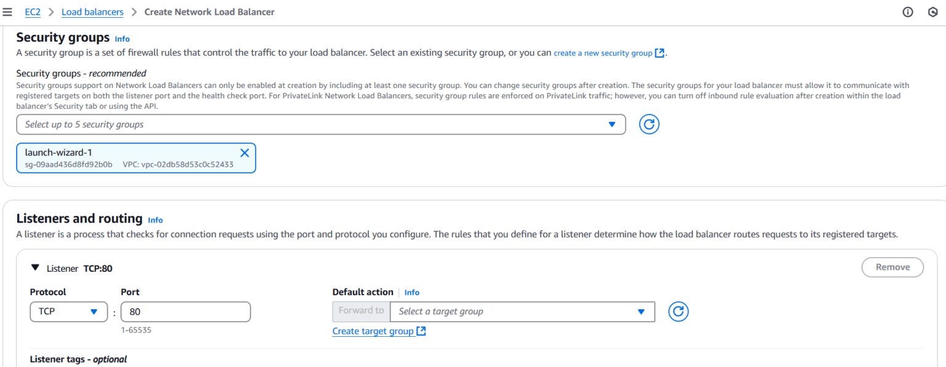Open the Select a target group dropdown
Image resolution: width=946 pixels, height=367 pixels.
tap(522, 312)
